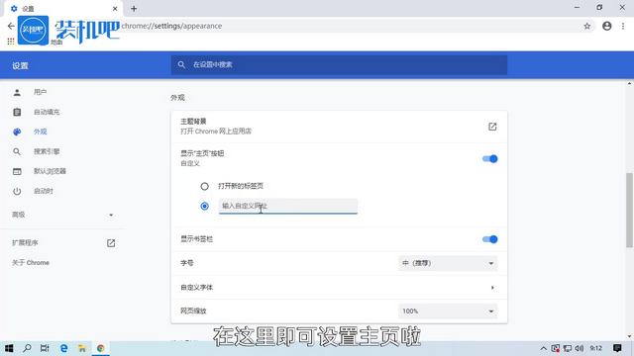Screen dimensions: 634x356
Task: Click the network tray icon
Action: click(x=568, y=348)
